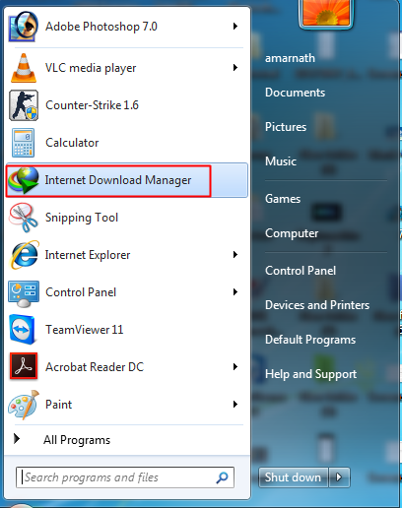Open Calculator by its label
Viewport: 402px width, 508px height.
click(72, 143)
